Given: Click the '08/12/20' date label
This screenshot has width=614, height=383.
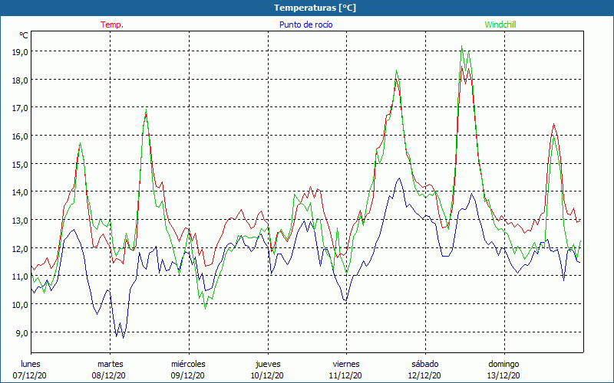Looking at the screenshot, I should pyautogui.click(x=109, y=375).
